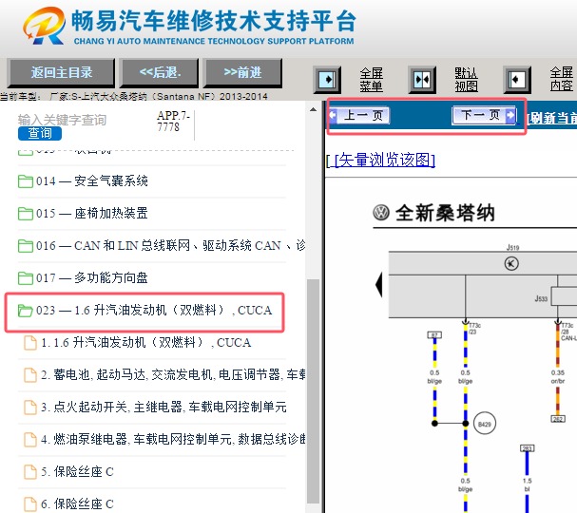Click the J519 lamp symbol in diagram
This screenshot has height=513, width=577.
coord(511,263)
